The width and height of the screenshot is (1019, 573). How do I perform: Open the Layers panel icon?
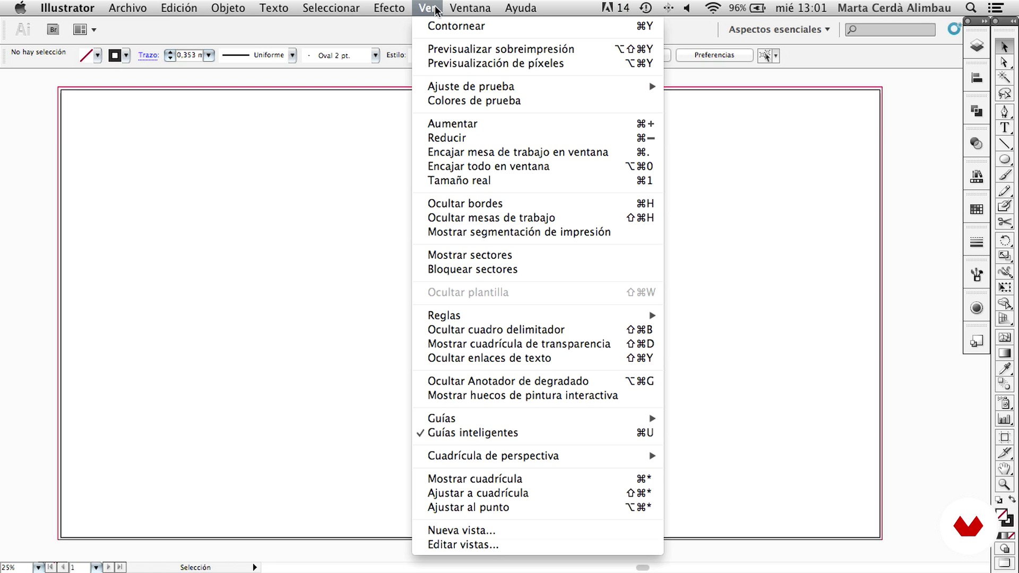(x=977, y=46)
